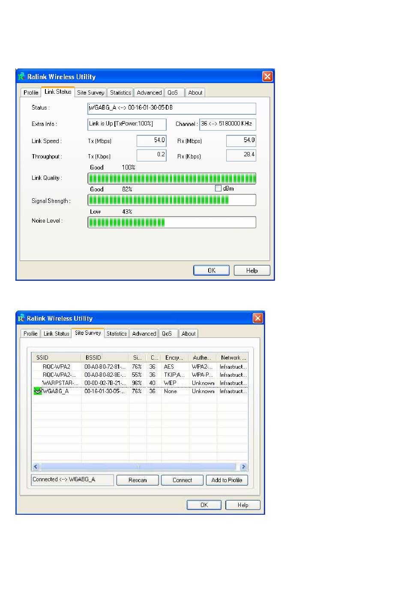Image resolution: width=407 pixels, height=608 pixels.
Task: Open Advanced tab in upper window
Action: (x=149, y=92)
